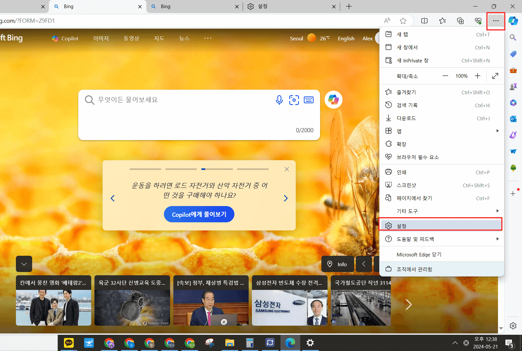Open Shopping in the Edge sidebar

coord(513,54)
